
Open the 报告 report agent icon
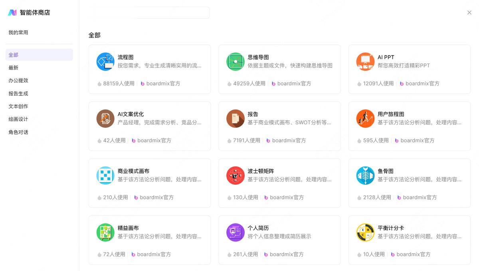[x=236, y=118]
